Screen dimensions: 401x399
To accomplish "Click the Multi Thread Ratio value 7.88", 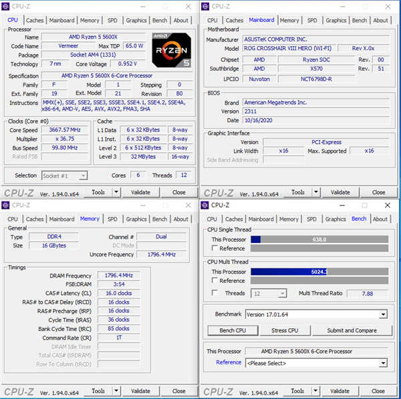I will tap(367, 294).
